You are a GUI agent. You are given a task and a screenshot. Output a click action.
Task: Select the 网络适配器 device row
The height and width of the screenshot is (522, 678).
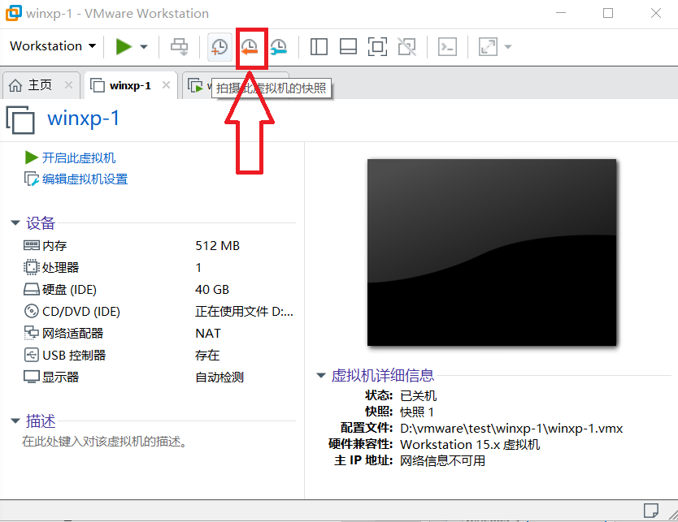coord(159,334)
